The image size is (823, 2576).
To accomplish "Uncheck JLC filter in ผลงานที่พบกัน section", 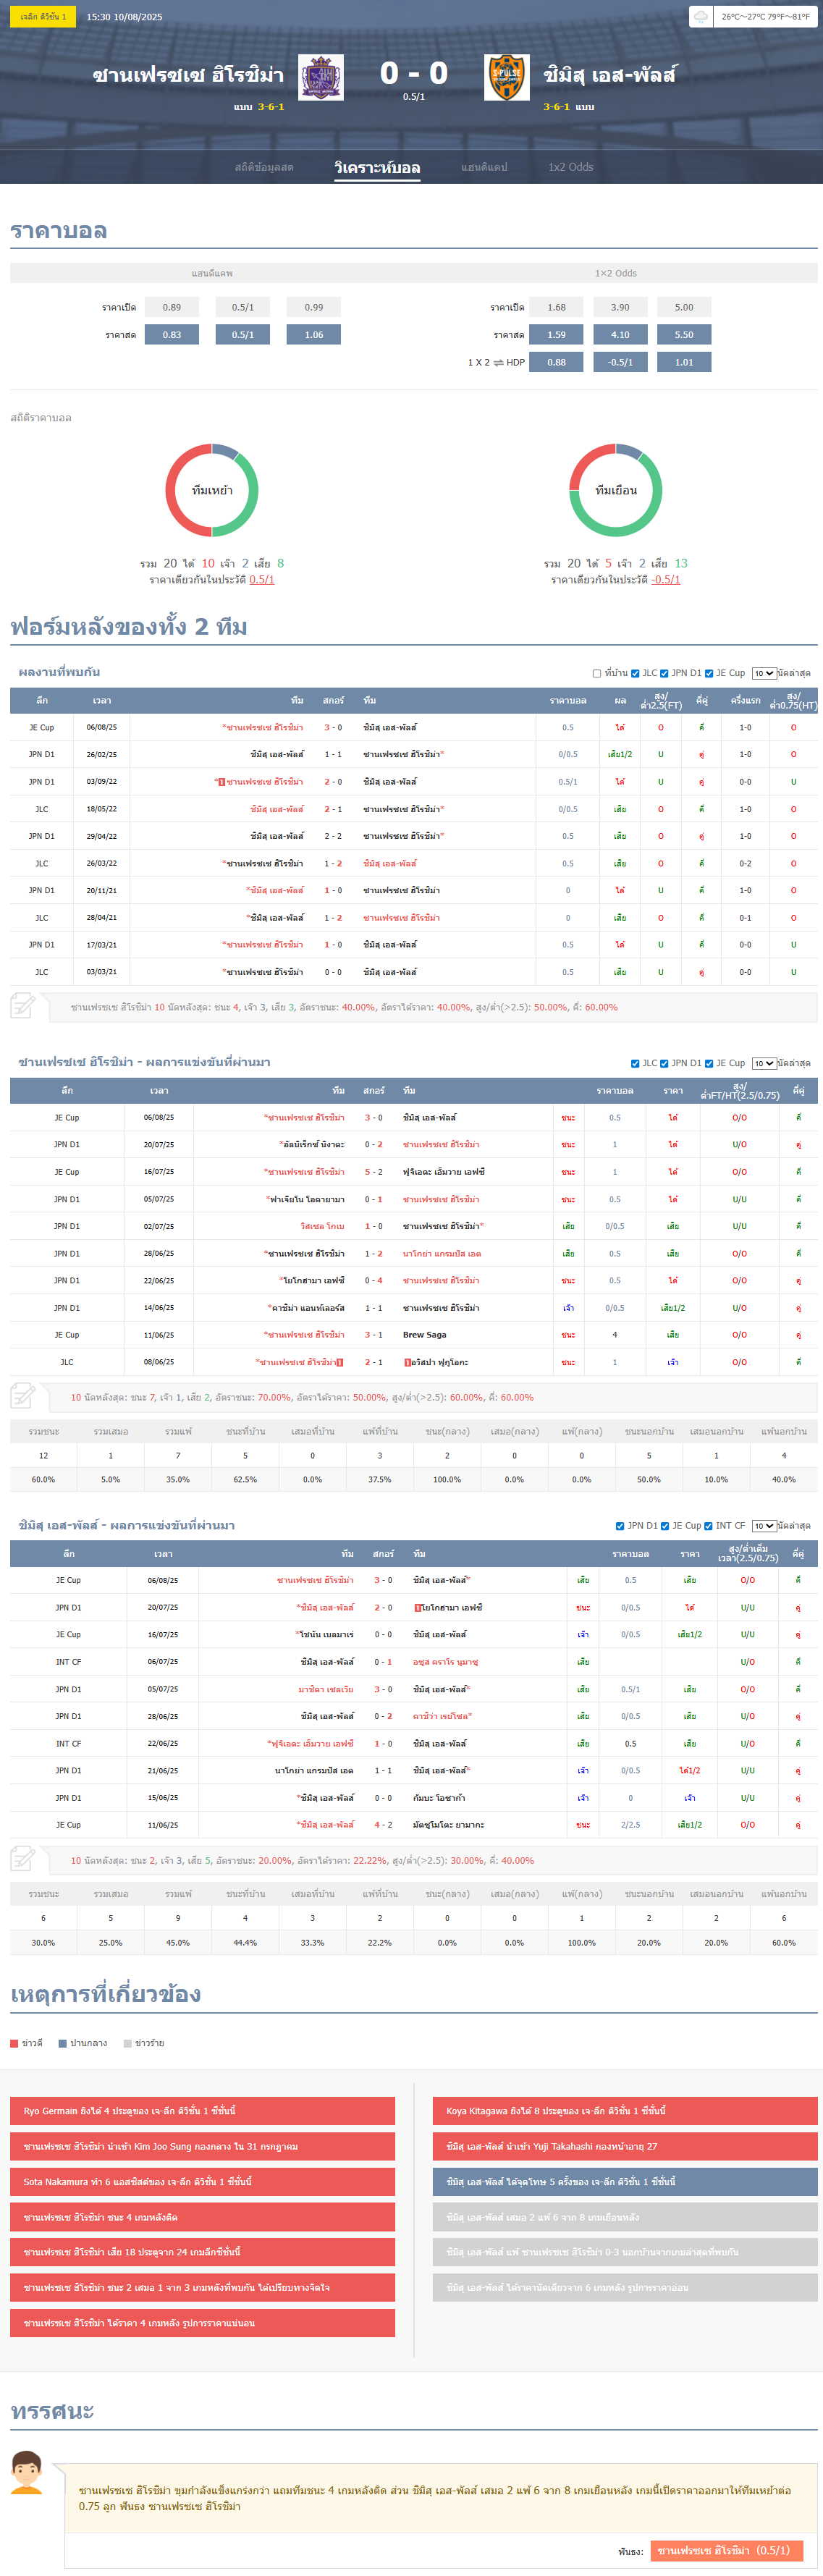I will tap(635, 674).
